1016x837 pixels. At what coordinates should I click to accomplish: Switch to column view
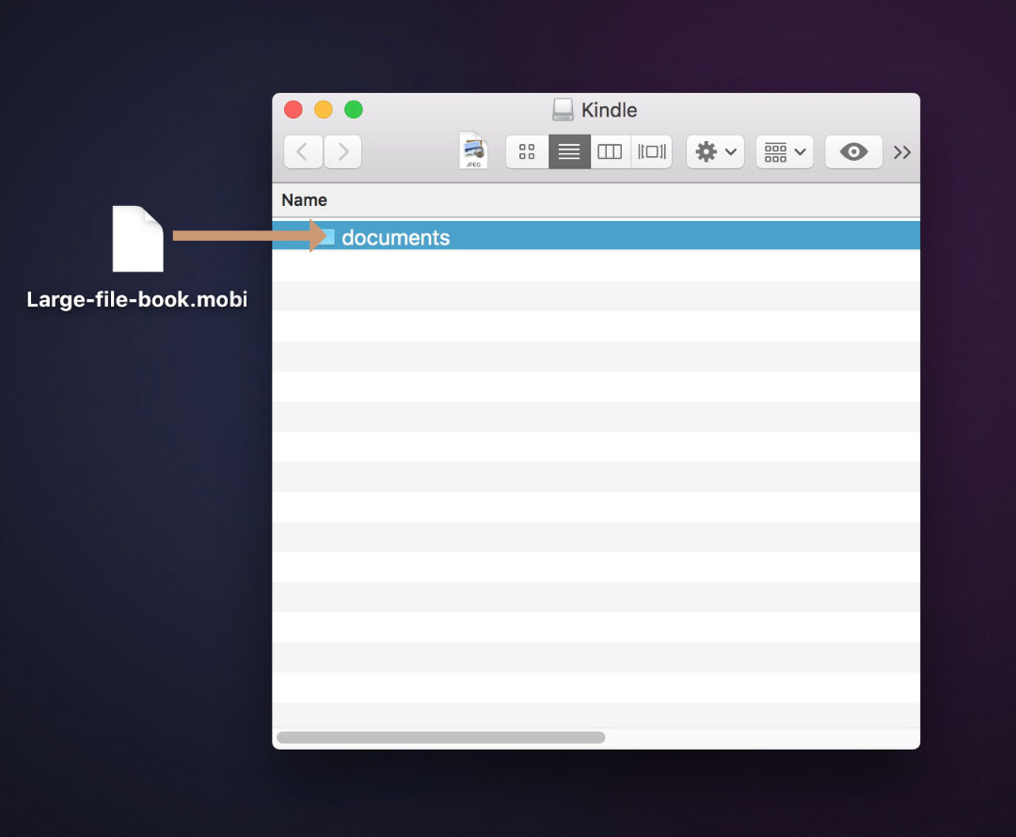tap(610, 151)
